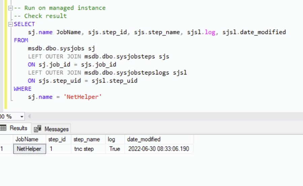Select the date_modified column header
This screenshot has width=303, height=186.
tap(159, 139)
